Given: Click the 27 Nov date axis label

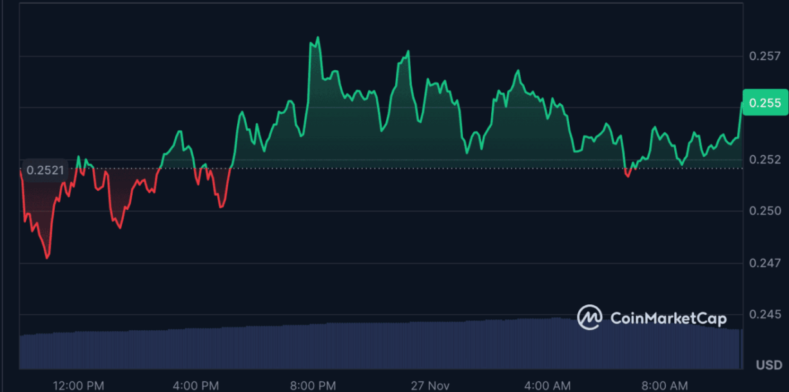Looking at the screenshot, I should 431,386.
